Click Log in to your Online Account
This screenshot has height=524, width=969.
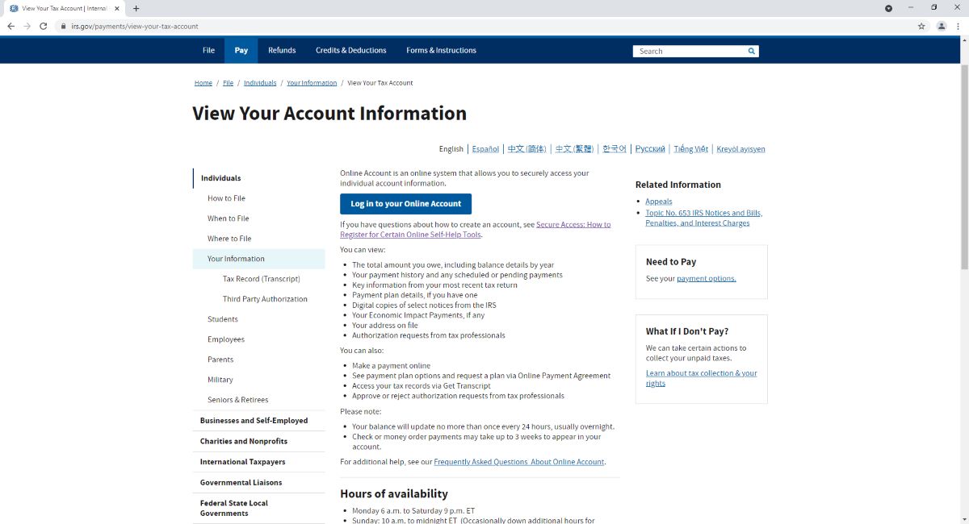coord(405,204)
